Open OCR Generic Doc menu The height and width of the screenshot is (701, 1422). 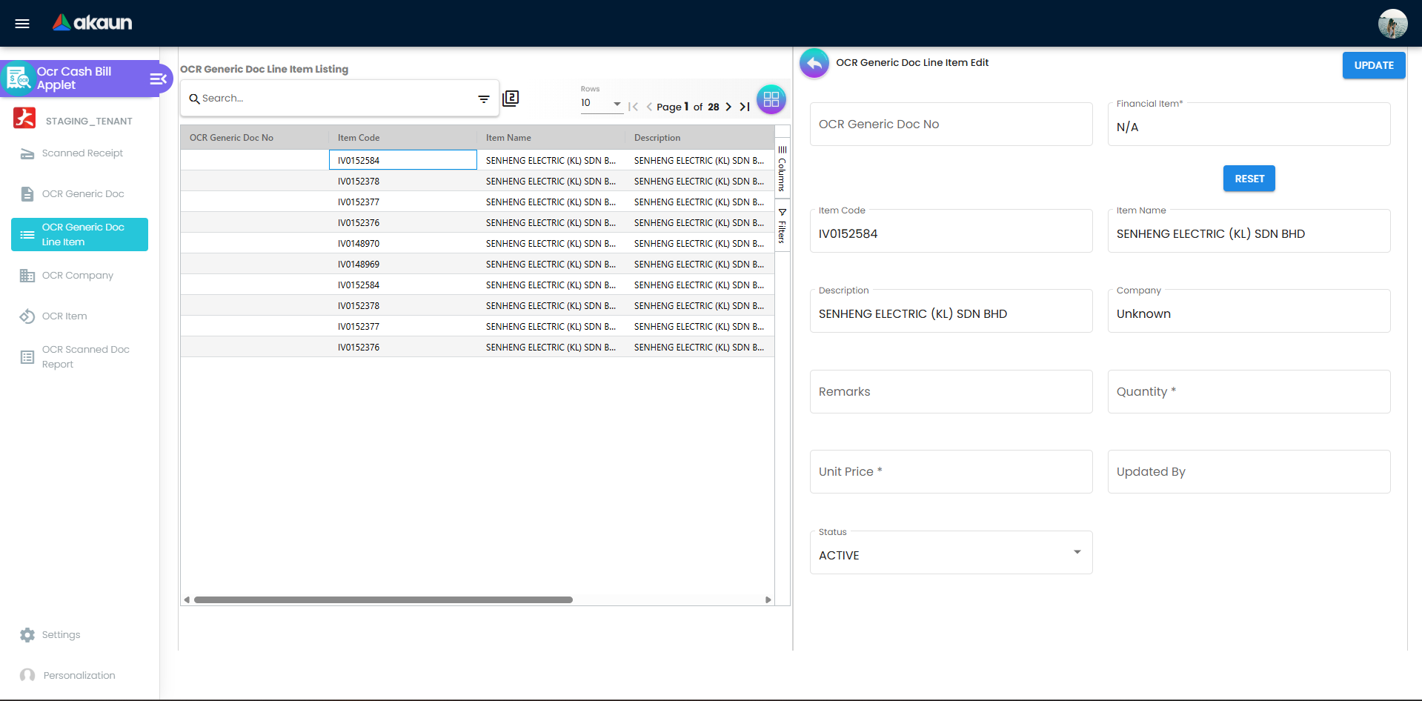79,194
